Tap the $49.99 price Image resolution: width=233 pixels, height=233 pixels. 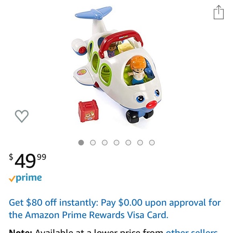point(28,161)
